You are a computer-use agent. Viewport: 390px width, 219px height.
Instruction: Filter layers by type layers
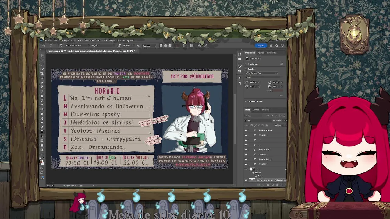point(276,116)
